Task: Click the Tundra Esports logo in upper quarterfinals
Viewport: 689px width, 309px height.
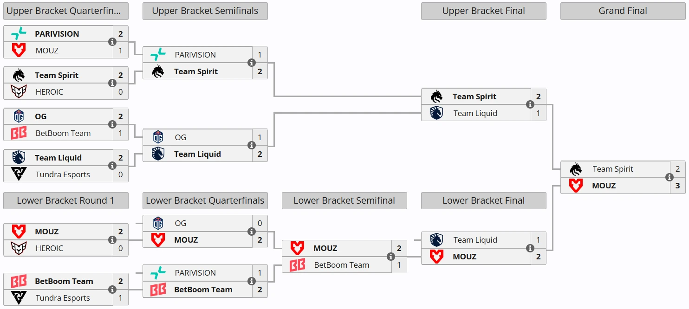Action: click(x=19, y=174)
